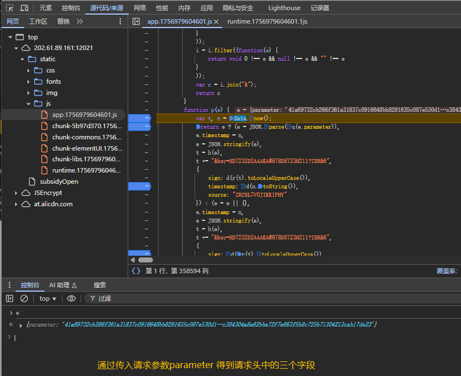
Task: Switch to the 网络 tab
Action: (140, 8)
